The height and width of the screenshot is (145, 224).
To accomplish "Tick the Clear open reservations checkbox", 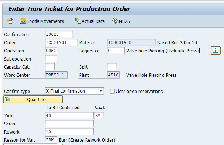I will pyautogui.click(x=112, y=92).
